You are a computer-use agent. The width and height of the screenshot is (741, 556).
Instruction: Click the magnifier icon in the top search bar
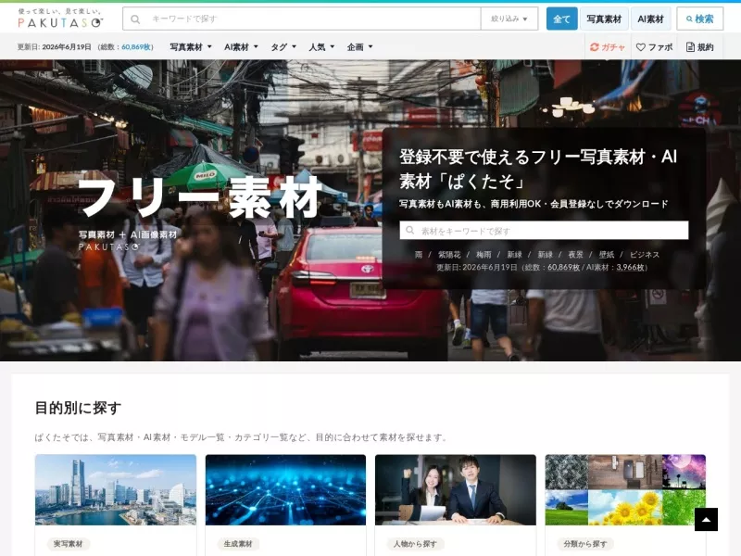(x=135, y=19)
